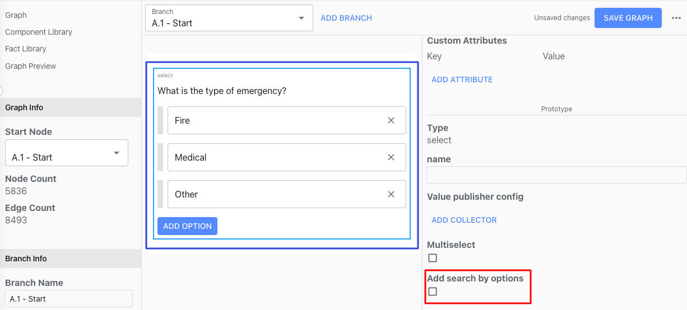Remove the Fire option with X icon
Image resolution: width=687 pixels, height=310 pixels.
(391, 120)
